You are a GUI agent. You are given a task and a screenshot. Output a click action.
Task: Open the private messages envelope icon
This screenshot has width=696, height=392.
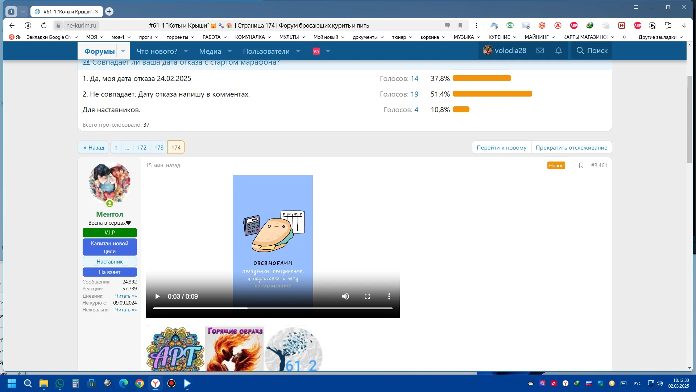[x=540, y=51]
